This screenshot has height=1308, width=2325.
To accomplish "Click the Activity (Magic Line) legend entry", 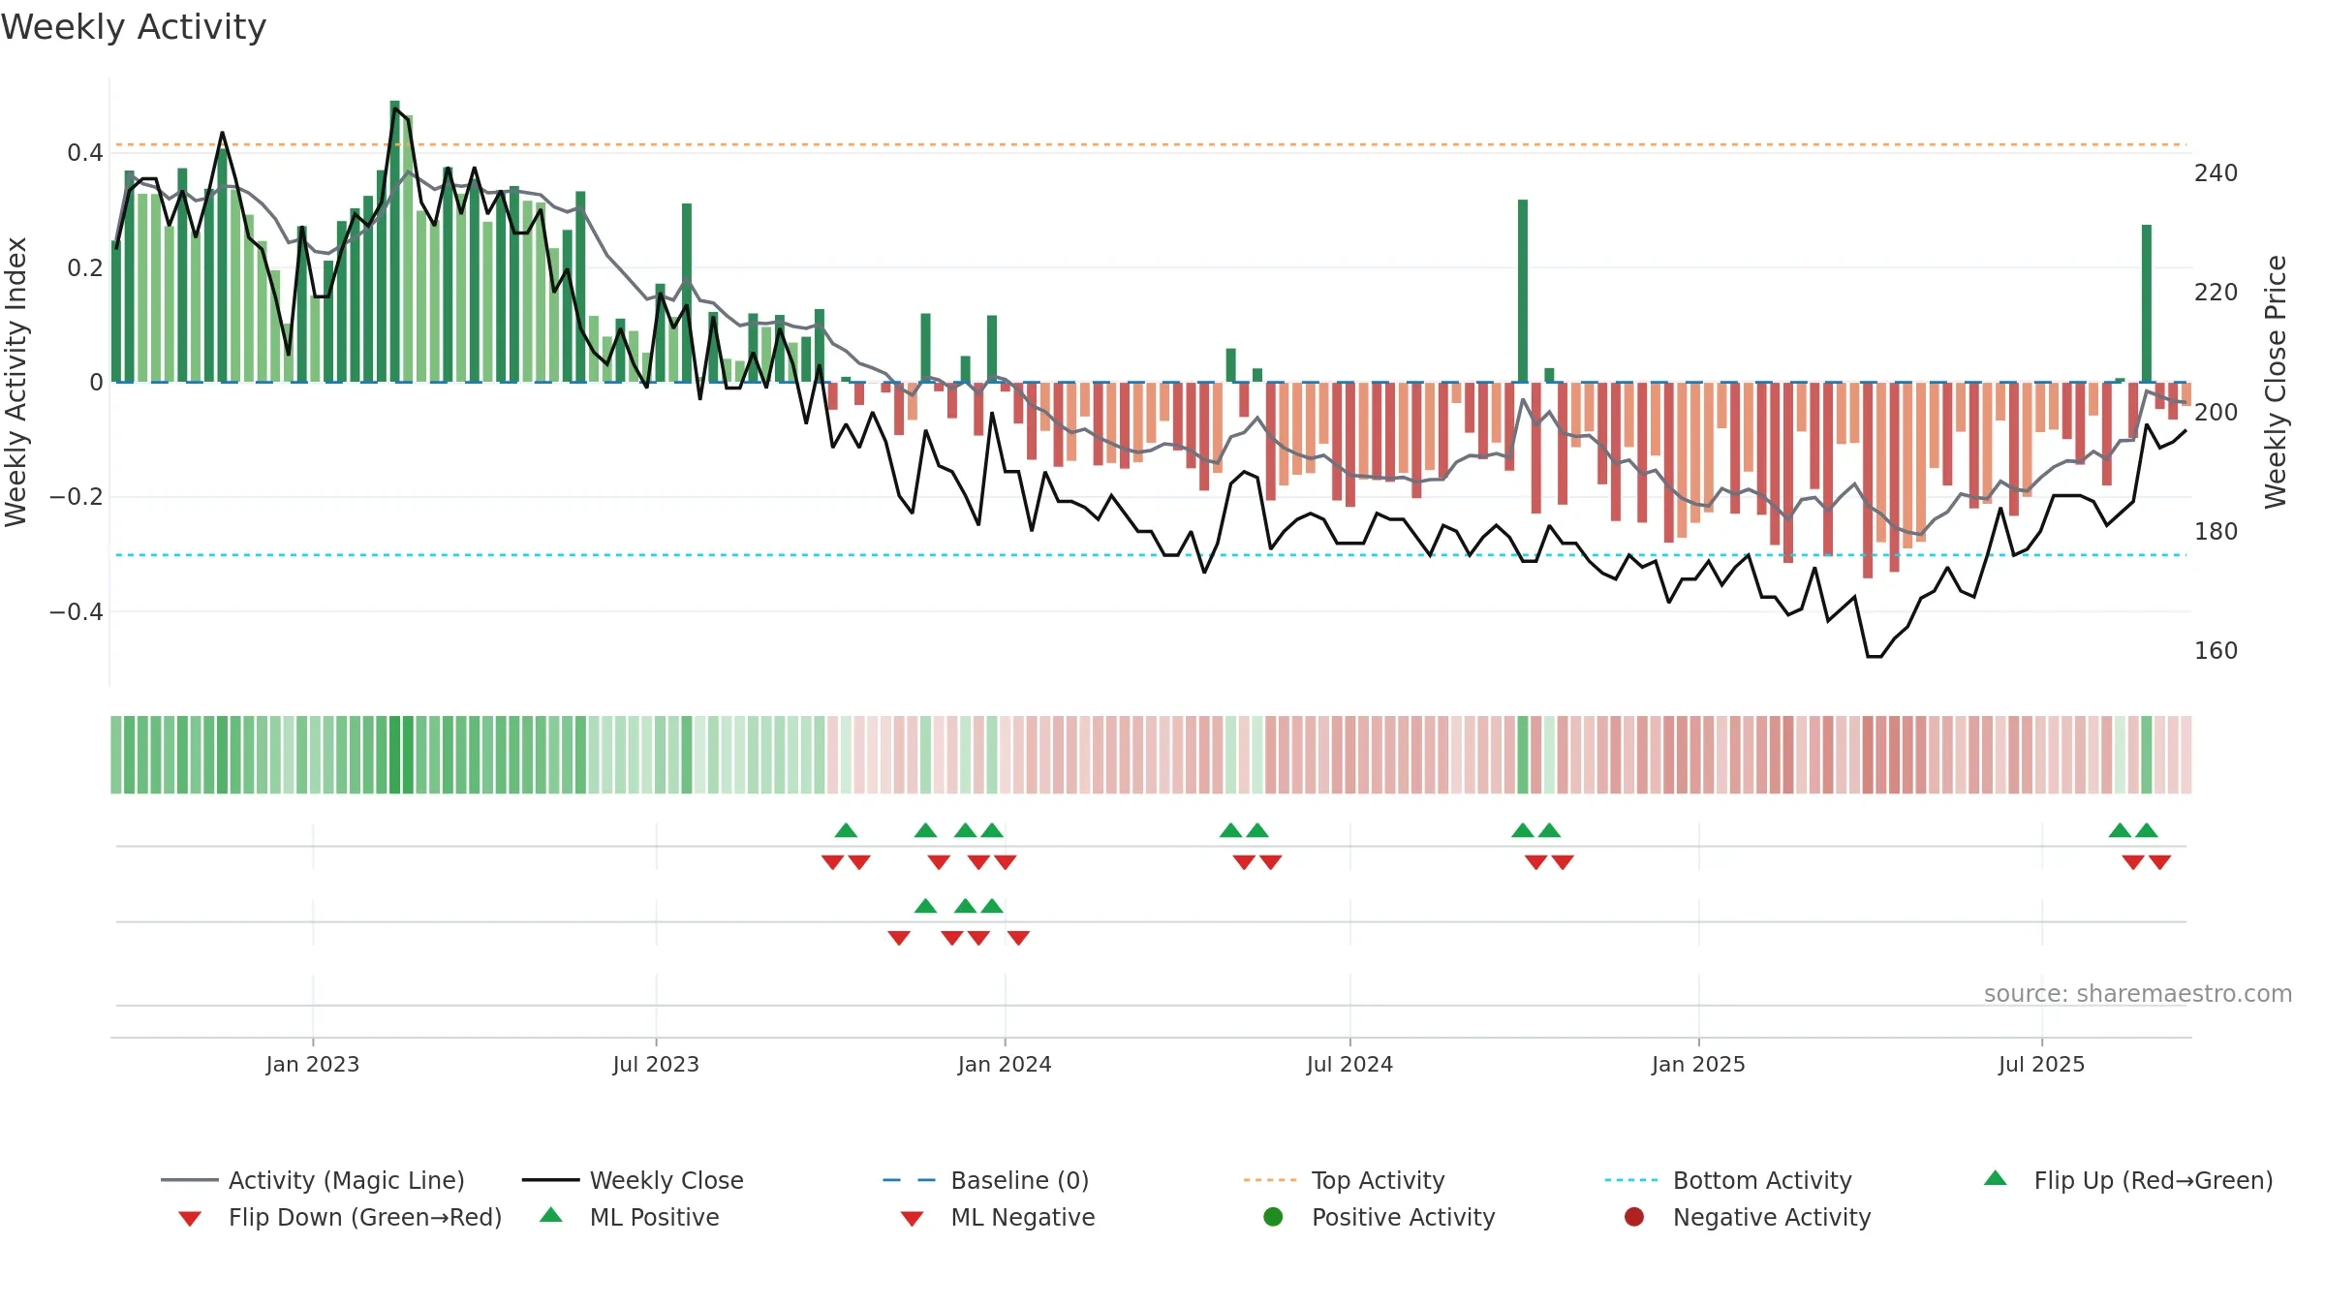I will pyautogui.click(x=313, y=1180).
